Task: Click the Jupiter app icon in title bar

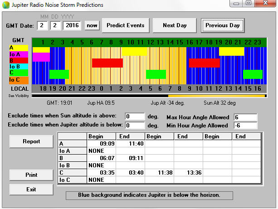Action: (x=6, y=5)
